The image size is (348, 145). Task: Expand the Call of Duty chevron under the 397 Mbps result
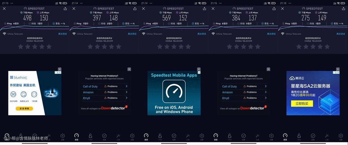point(127,86)
